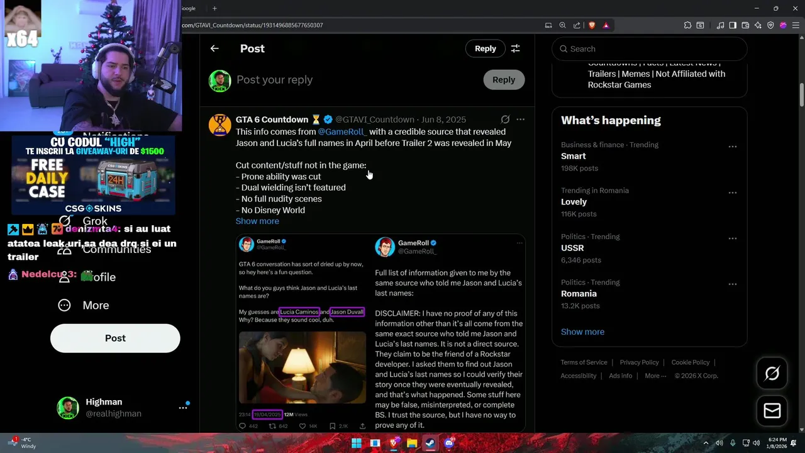Open the Brave Shields lion icon
This screenshot has height=453, width=805.
[x=592, y=25]
